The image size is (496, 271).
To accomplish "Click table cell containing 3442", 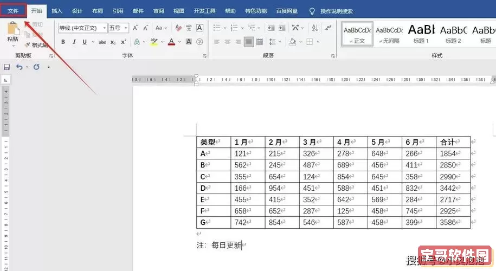I will point(453,188).
